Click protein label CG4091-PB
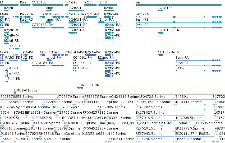 click(x=82, y=68)
